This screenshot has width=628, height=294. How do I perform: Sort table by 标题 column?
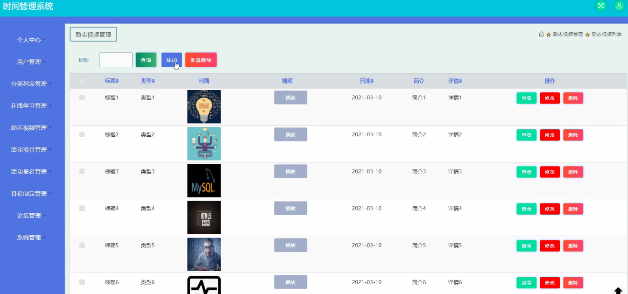pos(112,81)
